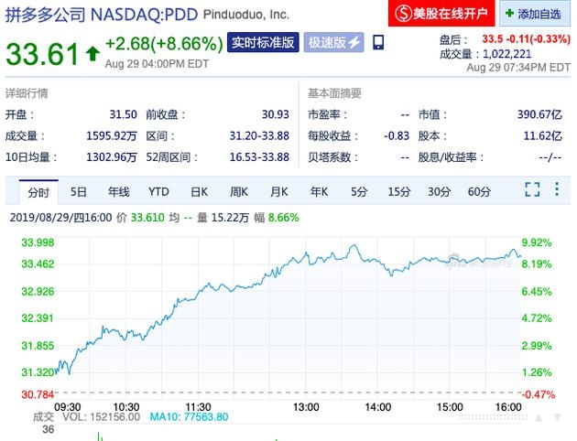Select the 5日 chart tab
Screen dimensions: 577x441
(x=79, y=192)
